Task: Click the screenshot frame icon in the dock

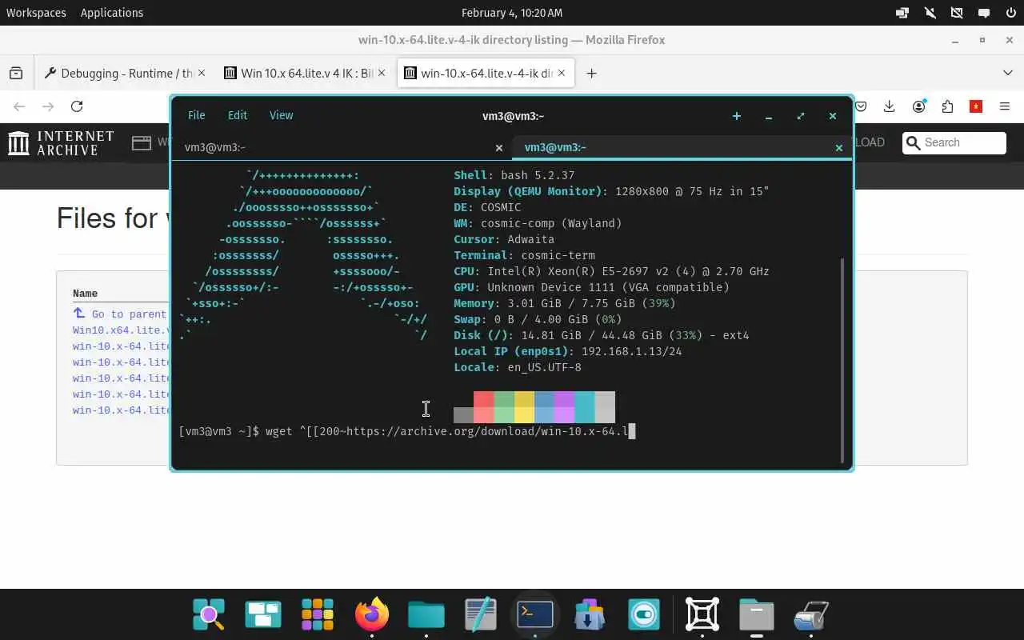Action: pyautogui.click(x=702, y=614)
